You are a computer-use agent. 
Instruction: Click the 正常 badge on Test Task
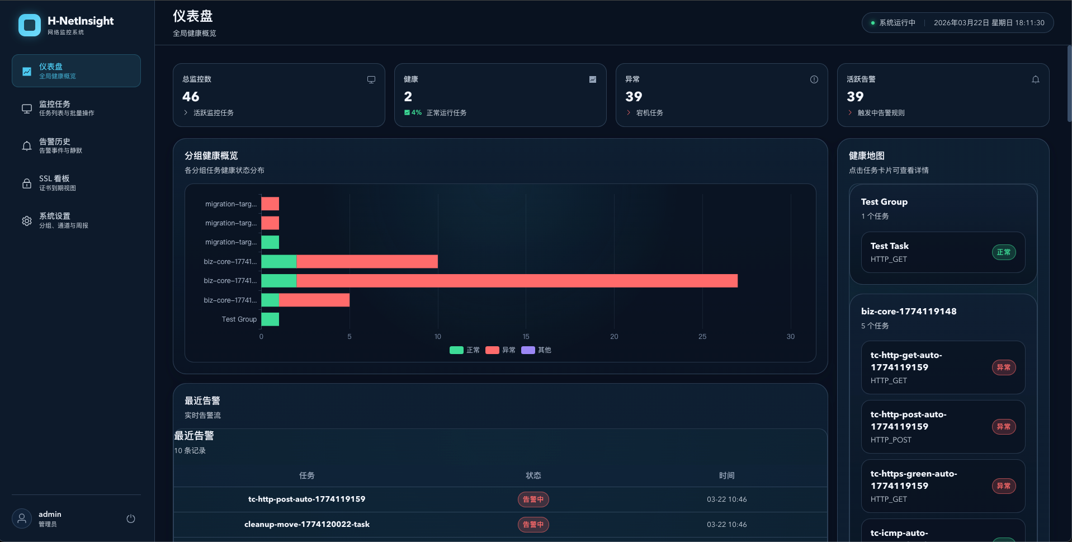1004,252
